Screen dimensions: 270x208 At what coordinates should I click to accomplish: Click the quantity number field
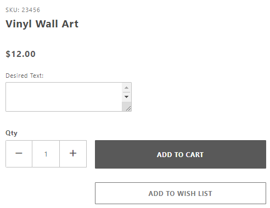point(46,154)
